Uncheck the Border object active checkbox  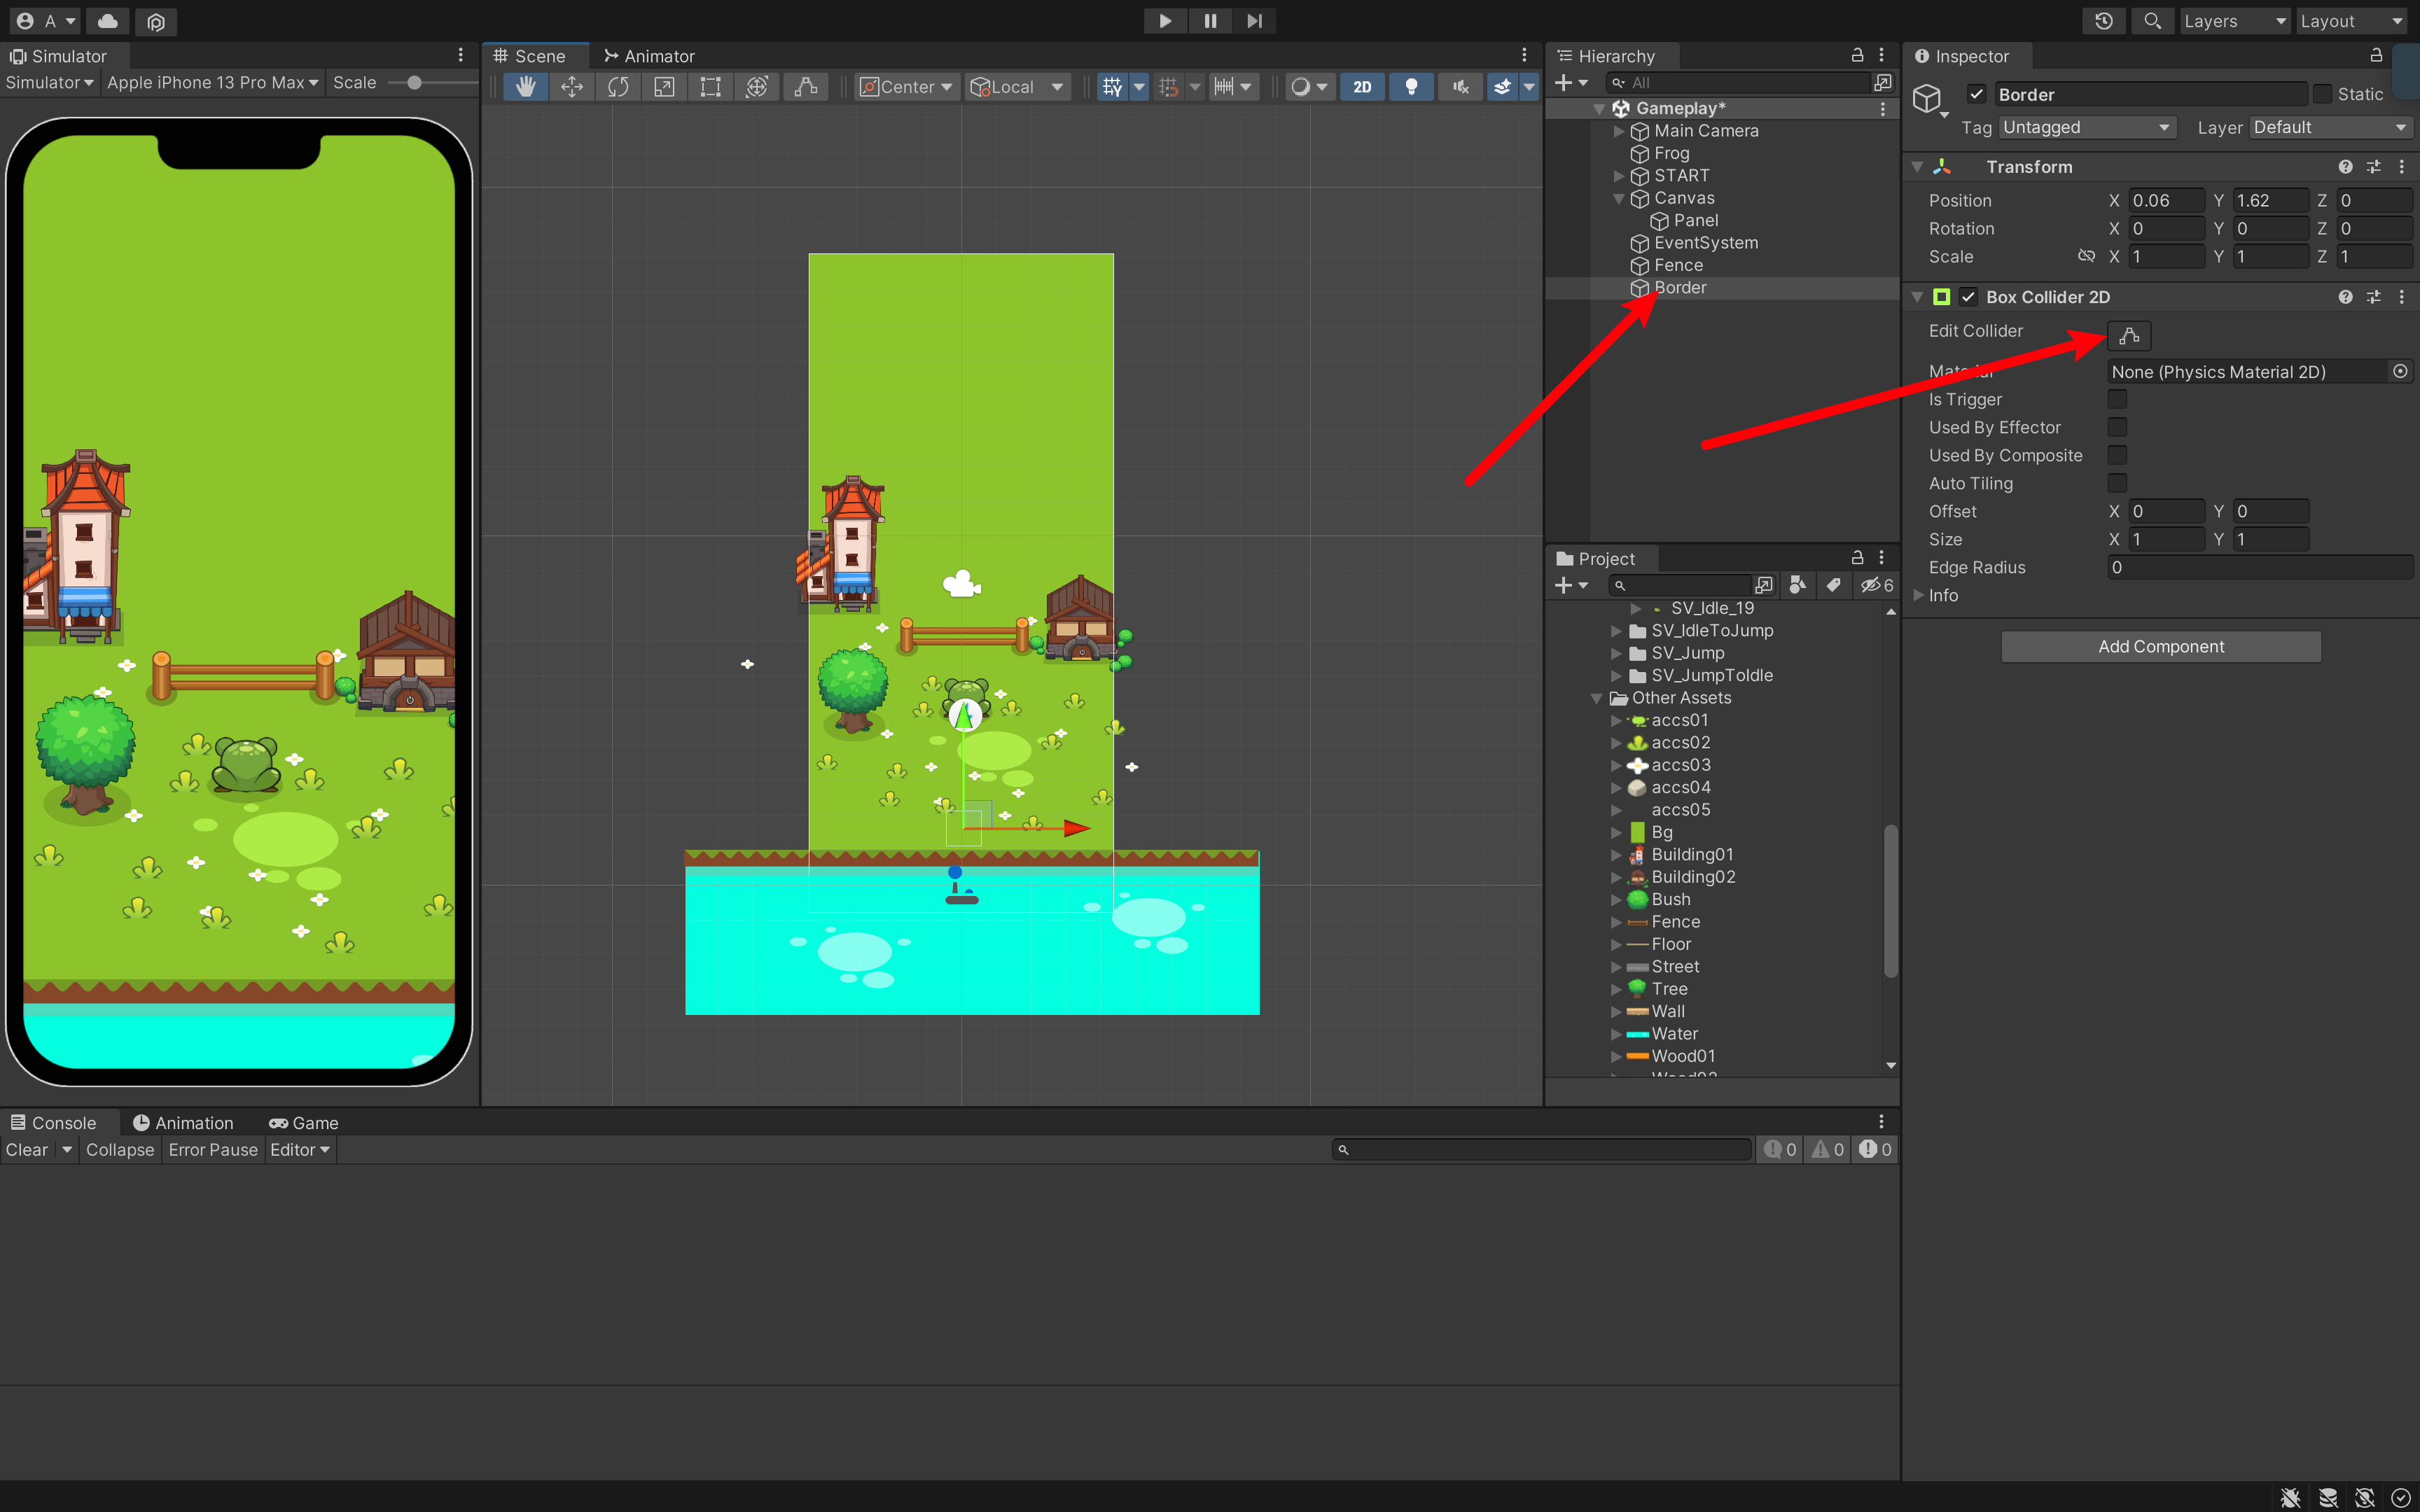pyautogui.click(x=1976, y=94)
